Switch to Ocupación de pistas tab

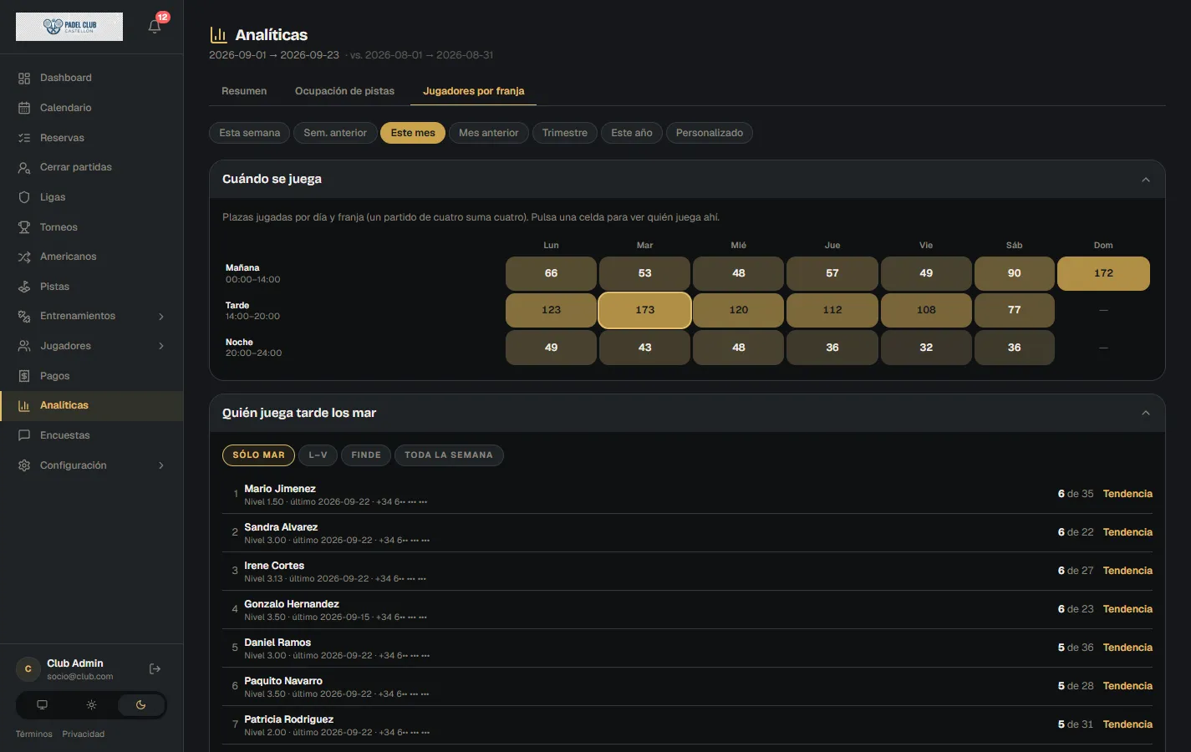click(344, 91)
